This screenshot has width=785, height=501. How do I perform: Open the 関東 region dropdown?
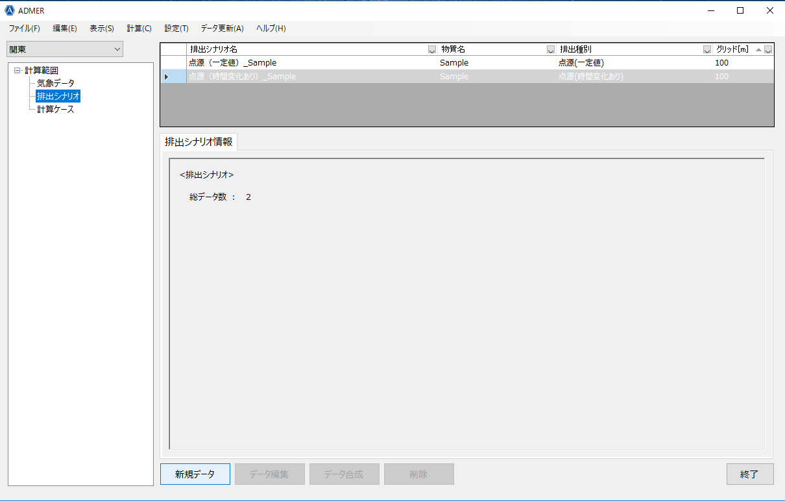pos(65,49)
